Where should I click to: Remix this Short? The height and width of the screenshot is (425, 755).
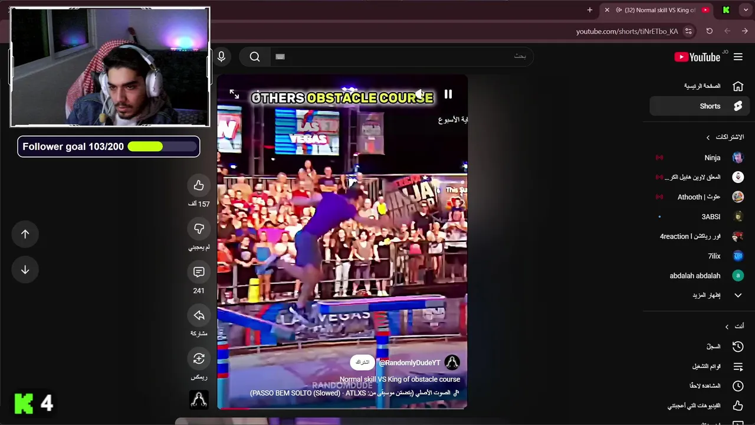pyautogui.click(x=199, y=358)
